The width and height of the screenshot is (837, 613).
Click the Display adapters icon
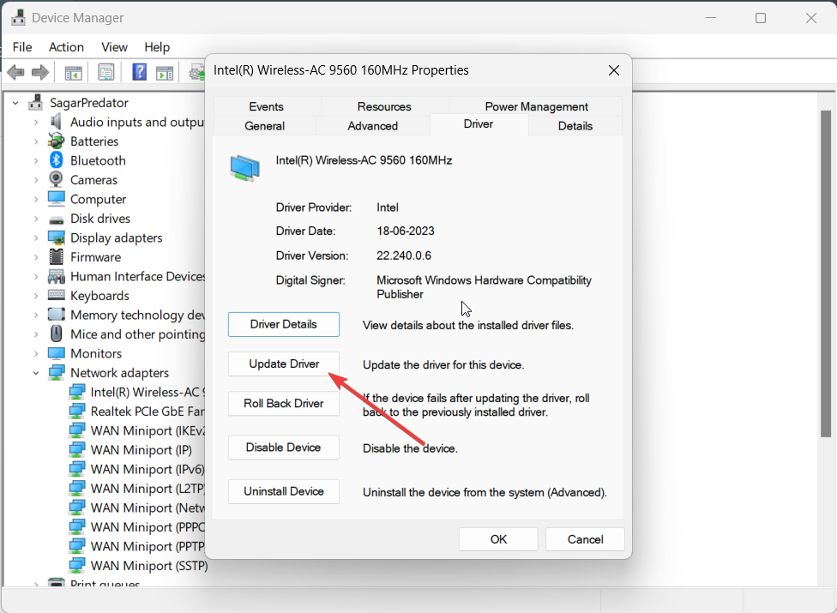[56, 237]
